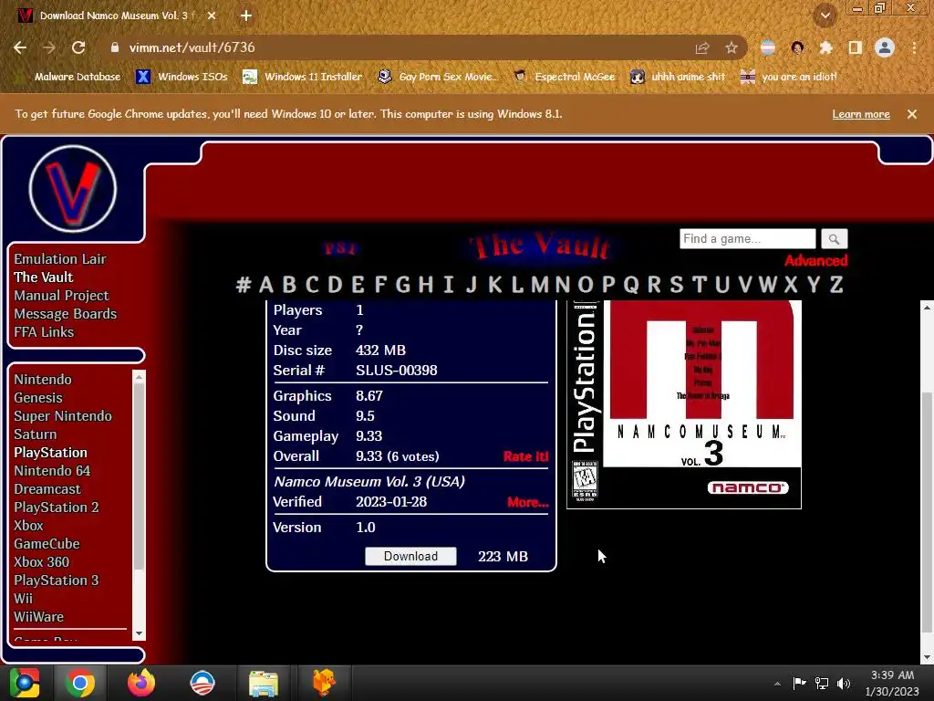Open the Chrome profile avatar
This screenshot has height=701, width=934.
pos(885,47)
